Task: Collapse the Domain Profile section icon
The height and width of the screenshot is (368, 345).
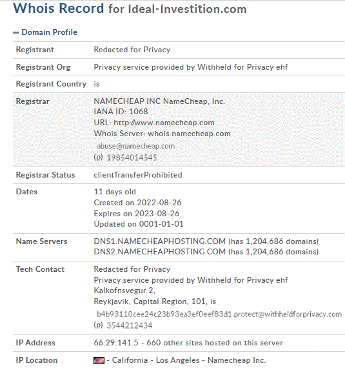Action: [x=15, y=33]
